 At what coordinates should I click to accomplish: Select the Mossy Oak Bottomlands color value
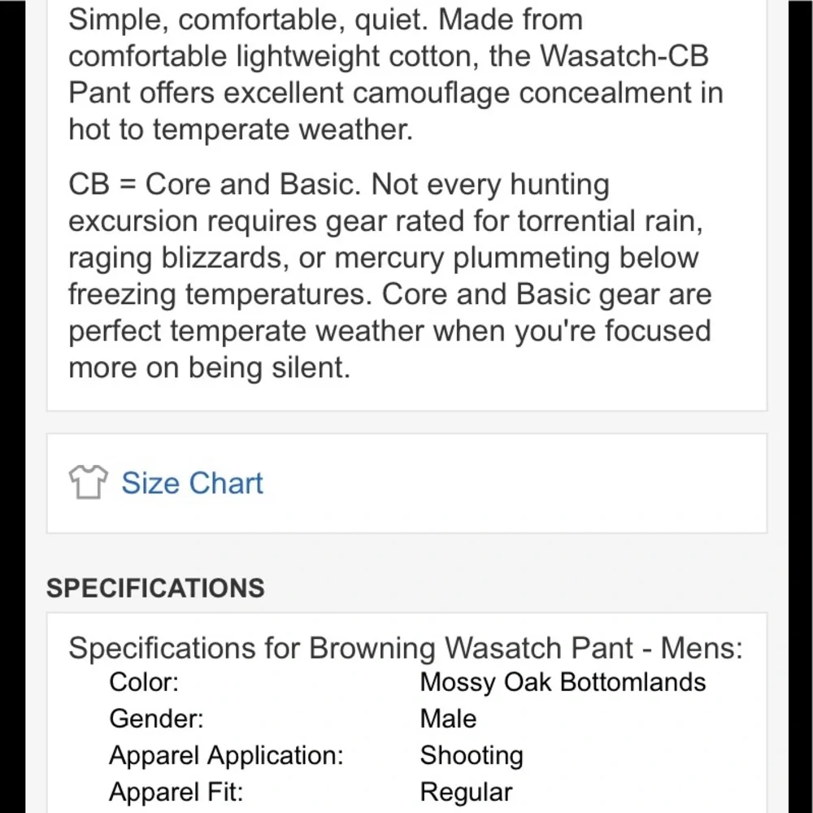[x=563, y=682]
